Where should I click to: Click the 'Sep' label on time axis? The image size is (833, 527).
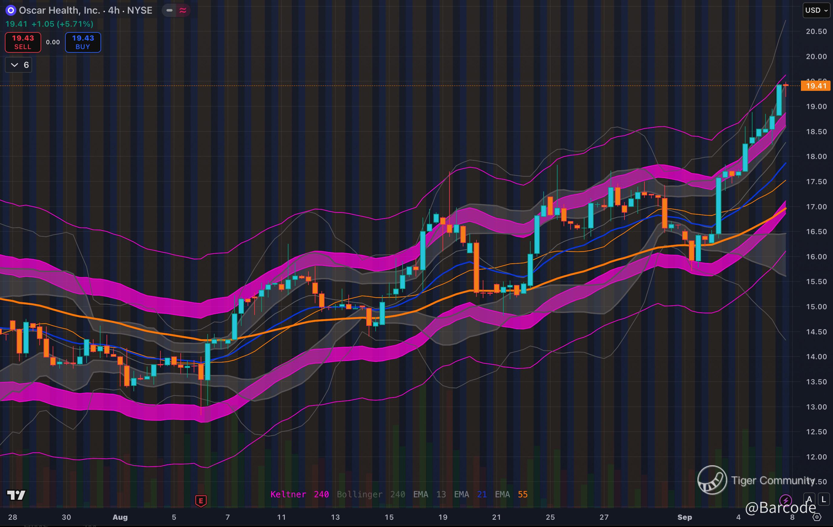coord(684,517)
